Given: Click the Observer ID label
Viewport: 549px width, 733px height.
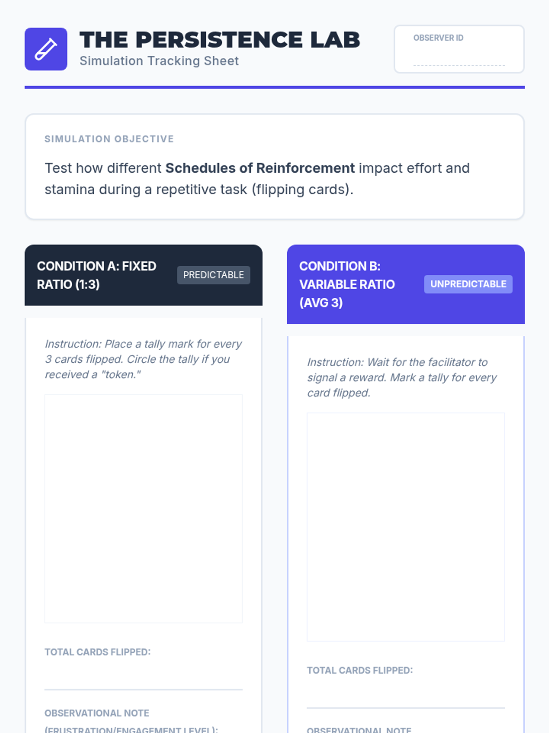Looking at the screenshot, I should [x=438, y=38].
